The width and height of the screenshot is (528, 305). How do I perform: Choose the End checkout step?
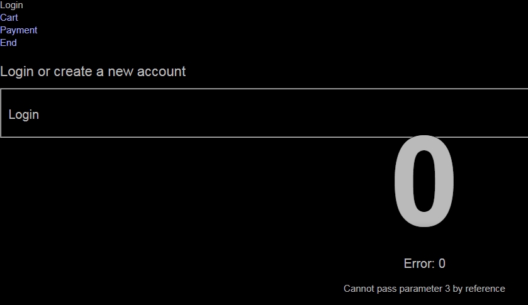(x=8, y=43)
